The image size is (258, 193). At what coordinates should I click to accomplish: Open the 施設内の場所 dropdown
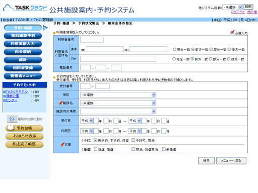[118, 111]
